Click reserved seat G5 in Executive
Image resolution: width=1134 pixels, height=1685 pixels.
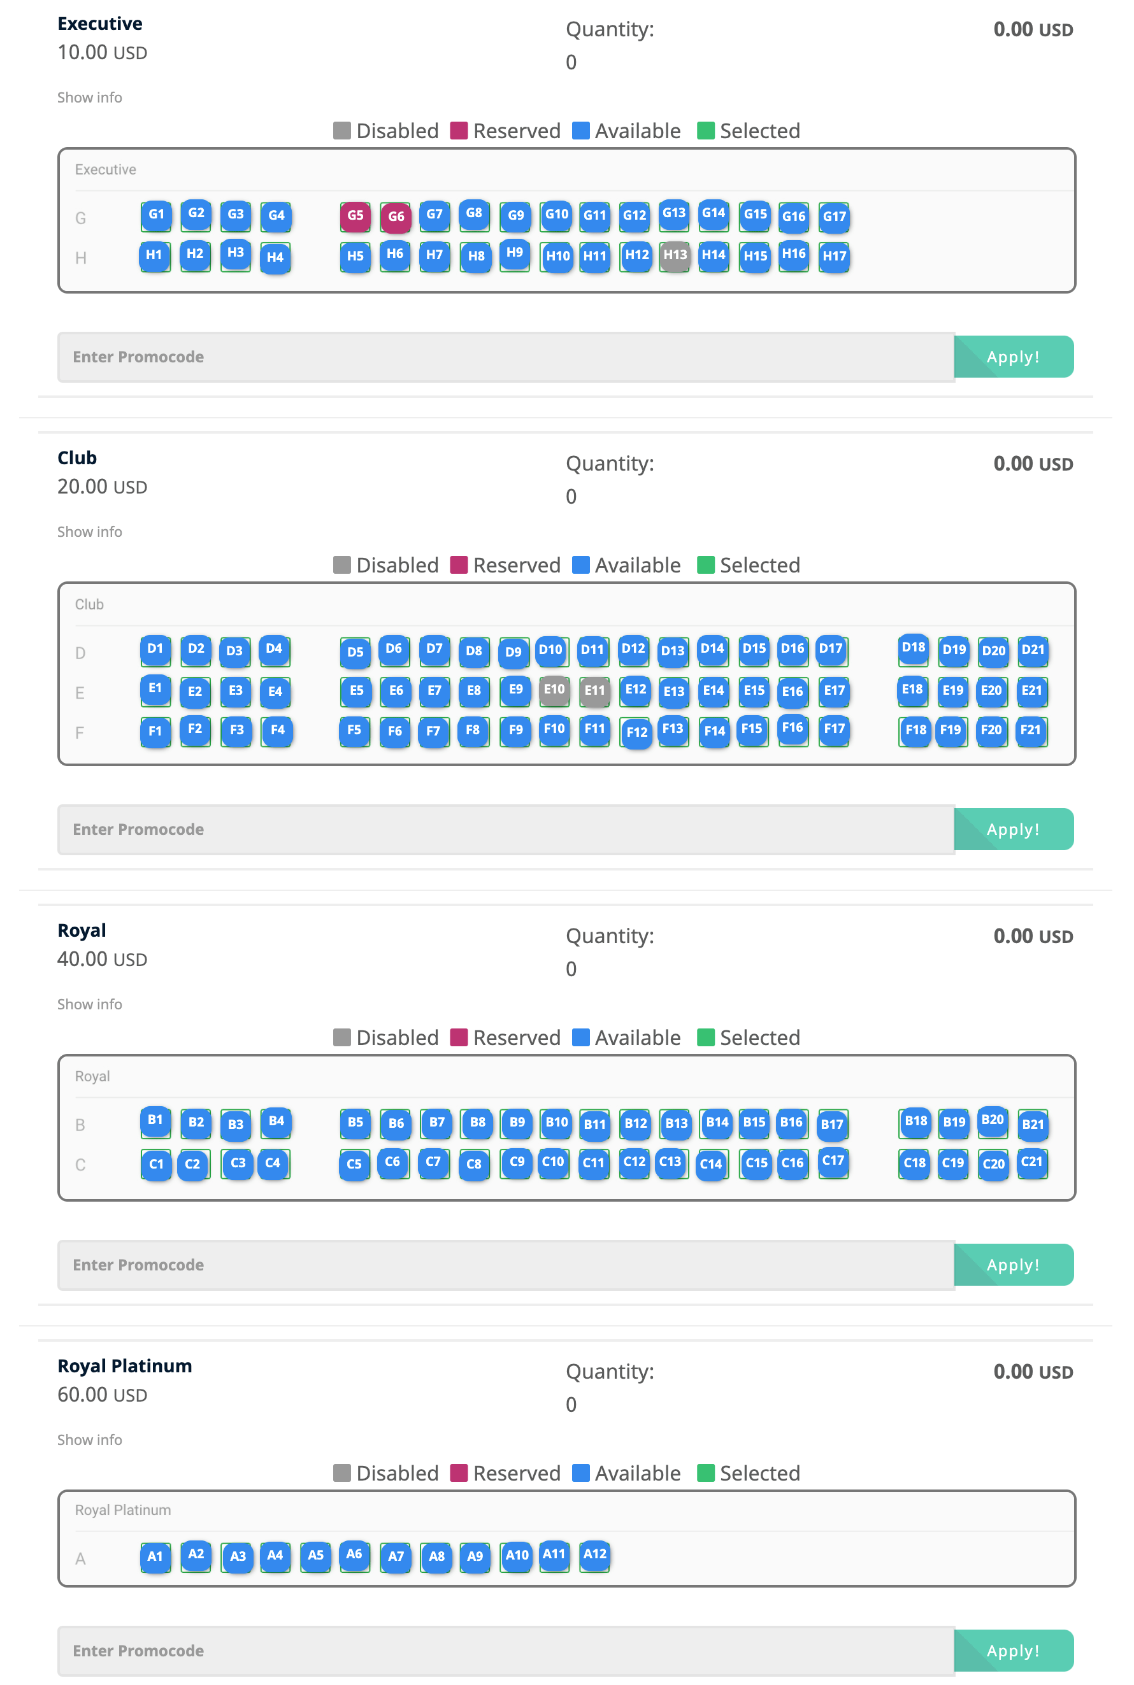tap(355, 215)
